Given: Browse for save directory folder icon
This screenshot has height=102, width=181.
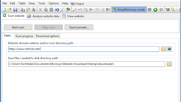Looking at the screenshot, I should click(x=169, y=64).
